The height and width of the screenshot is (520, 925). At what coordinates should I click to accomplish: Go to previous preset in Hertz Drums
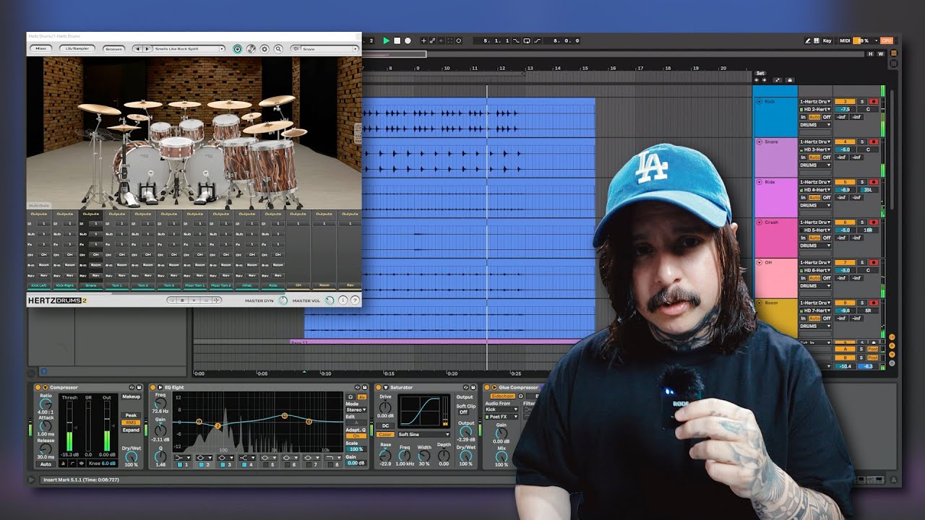[138, 49]
